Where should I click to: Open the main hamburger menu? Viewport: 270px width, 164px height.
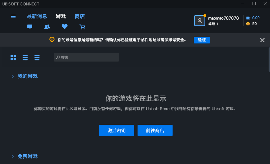click(x=13, y=16)
